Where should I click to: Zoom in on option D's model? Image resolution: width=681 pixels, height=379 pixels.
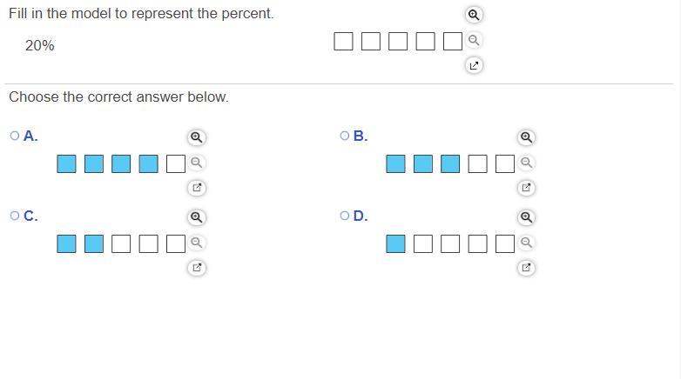point(526,217)
